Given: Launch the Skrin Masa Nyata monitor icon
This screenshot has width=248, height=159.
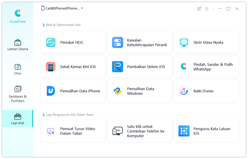Looking at the screenshot, I should coord(184,42).
